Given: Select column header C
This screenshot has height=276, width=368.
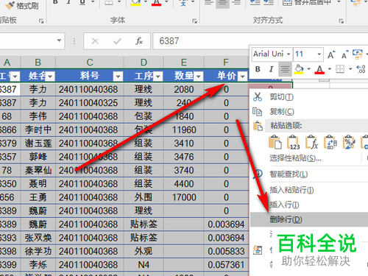Looking at the screenshot, I should click(x=90, y=63).
